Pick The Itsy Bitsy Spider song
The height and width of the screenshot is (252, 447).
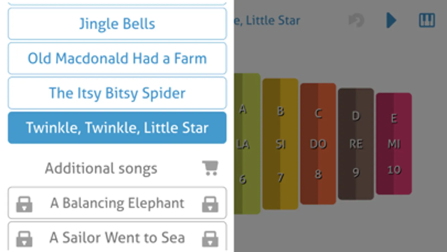[x=117, y=93]
